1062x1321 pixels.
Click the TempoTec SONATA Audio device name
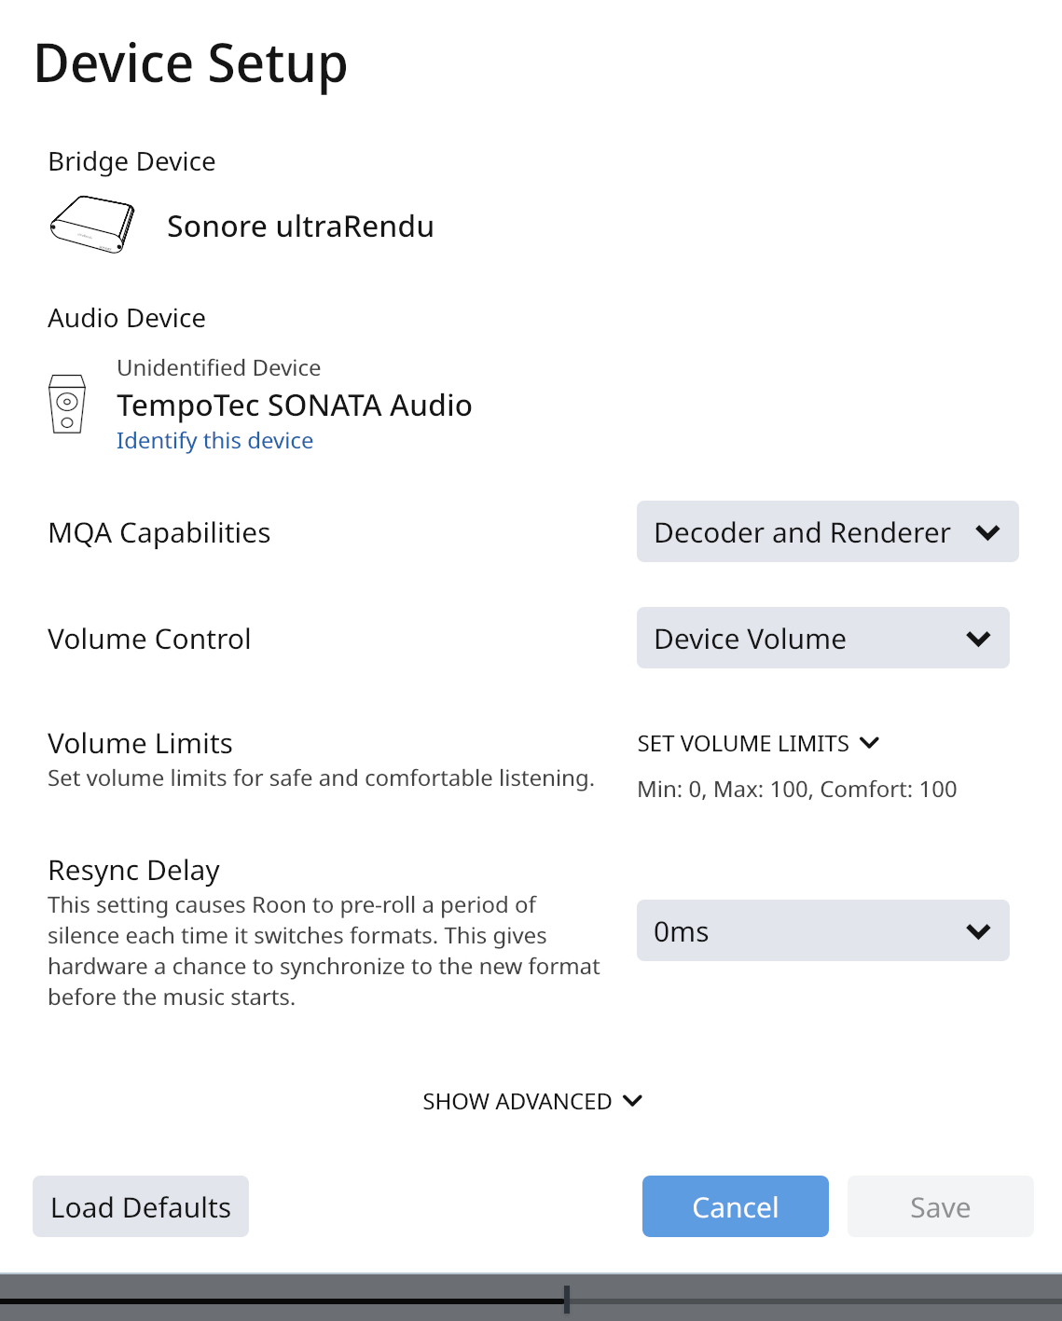[x=294, y=406]
